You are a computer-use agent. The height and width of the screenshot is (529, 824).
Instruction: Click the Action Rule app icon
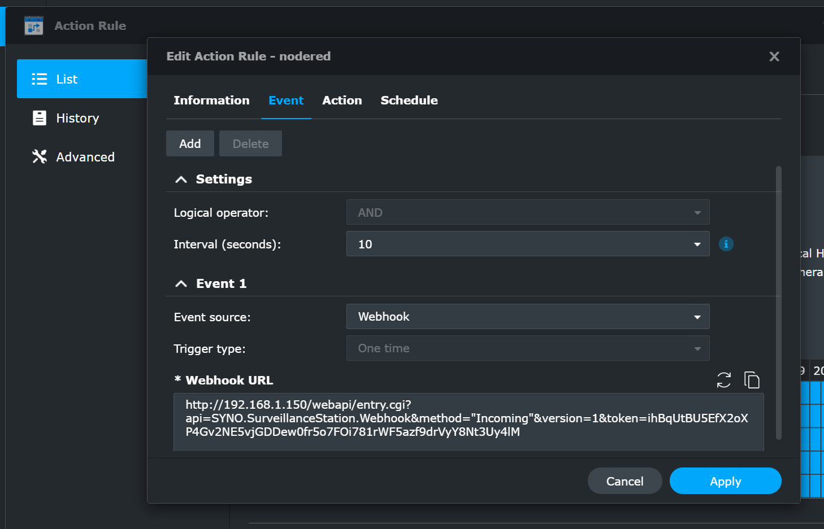click(34, 26)
